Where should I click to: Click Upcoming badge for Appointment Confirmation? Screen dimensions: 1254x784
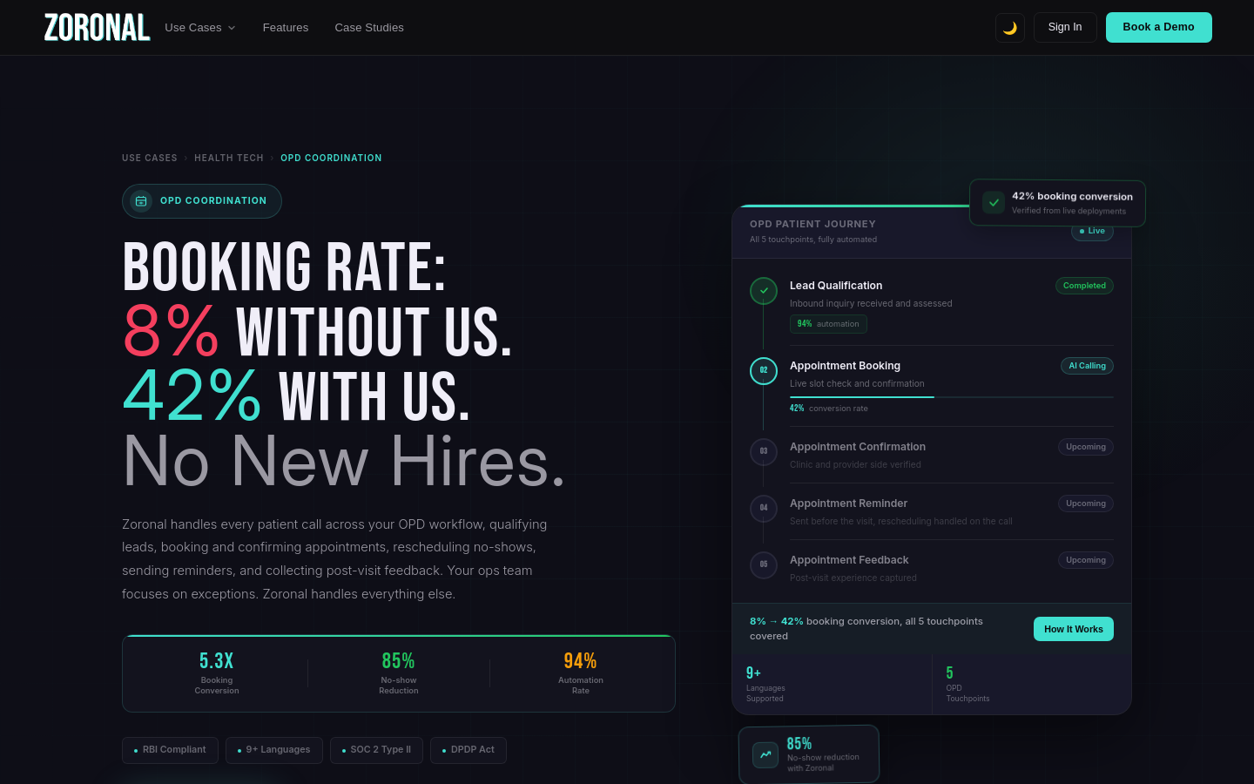tap(1086, 447)
